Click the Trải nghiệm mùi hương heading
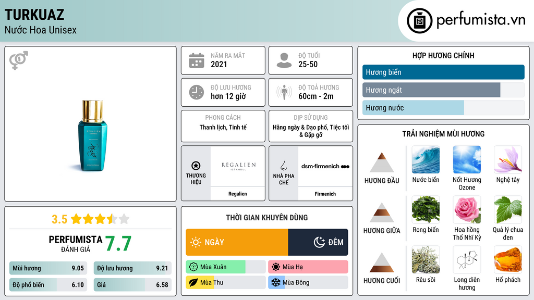534x300 pixels. [443, 134]
